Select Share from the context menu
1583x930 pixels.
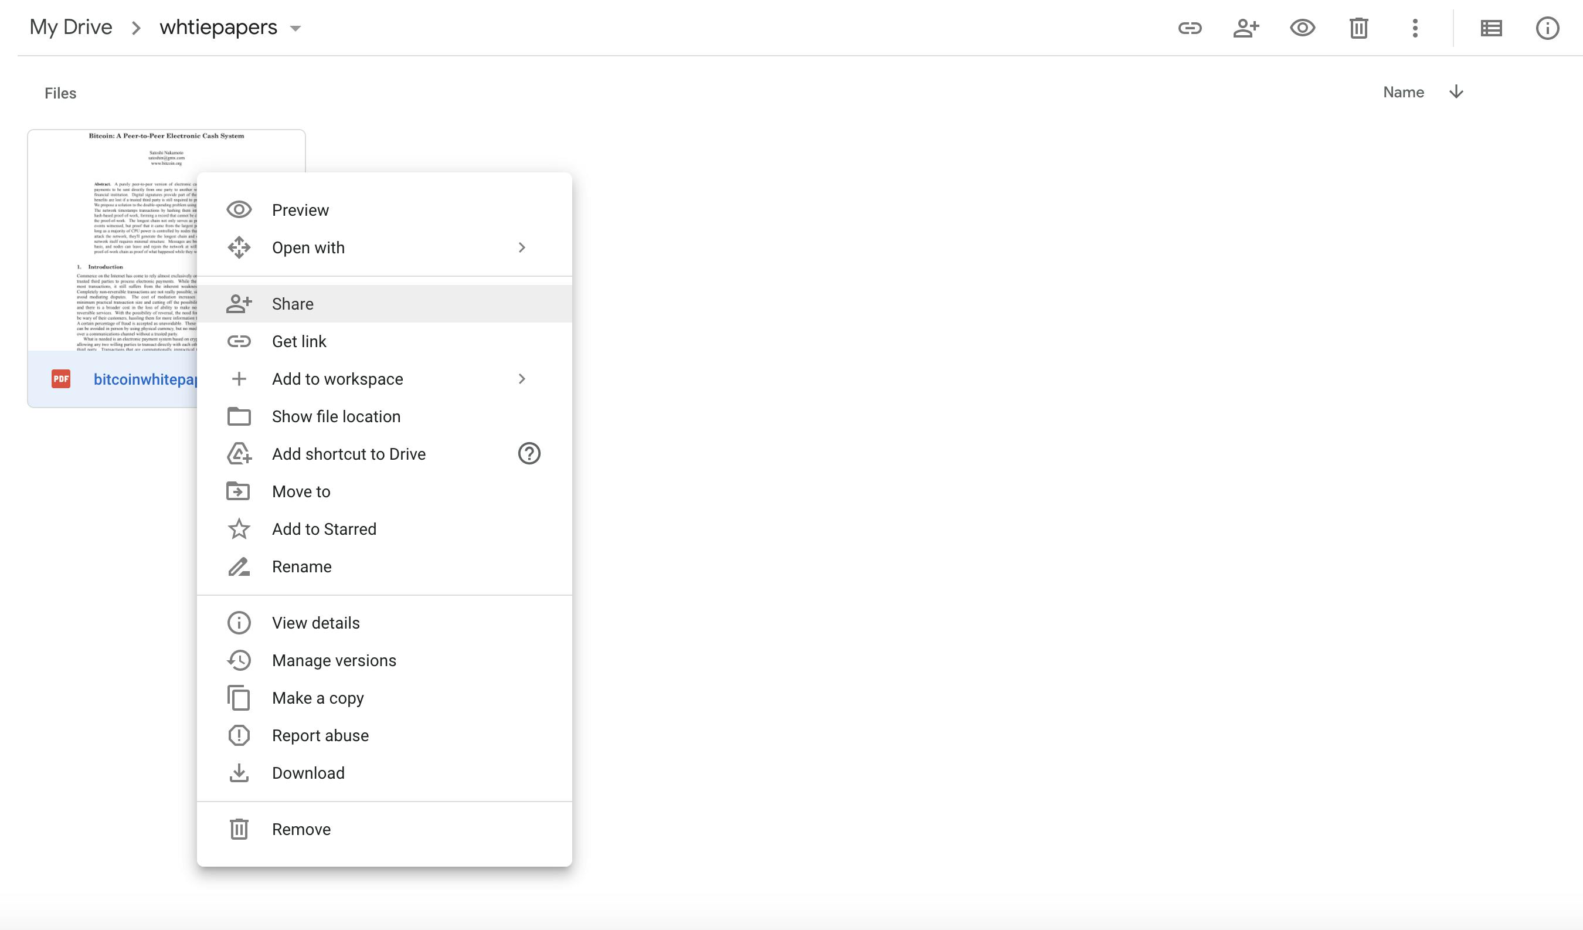pyautogui.click(x=292, y=303)
